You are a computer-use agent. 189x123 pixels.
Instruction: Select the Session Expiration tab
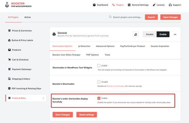[160, 46]
